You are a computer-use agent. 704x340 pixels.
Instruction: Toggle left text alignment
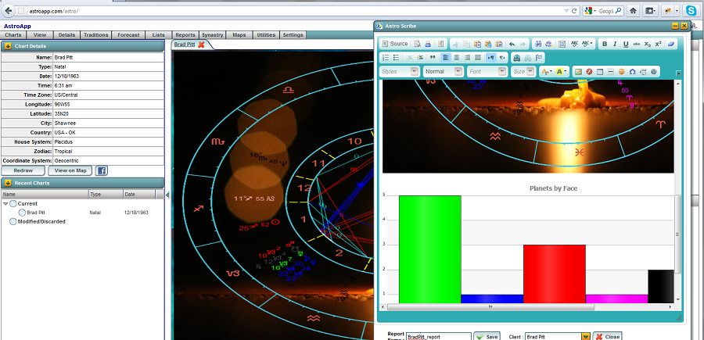[445, 58]
